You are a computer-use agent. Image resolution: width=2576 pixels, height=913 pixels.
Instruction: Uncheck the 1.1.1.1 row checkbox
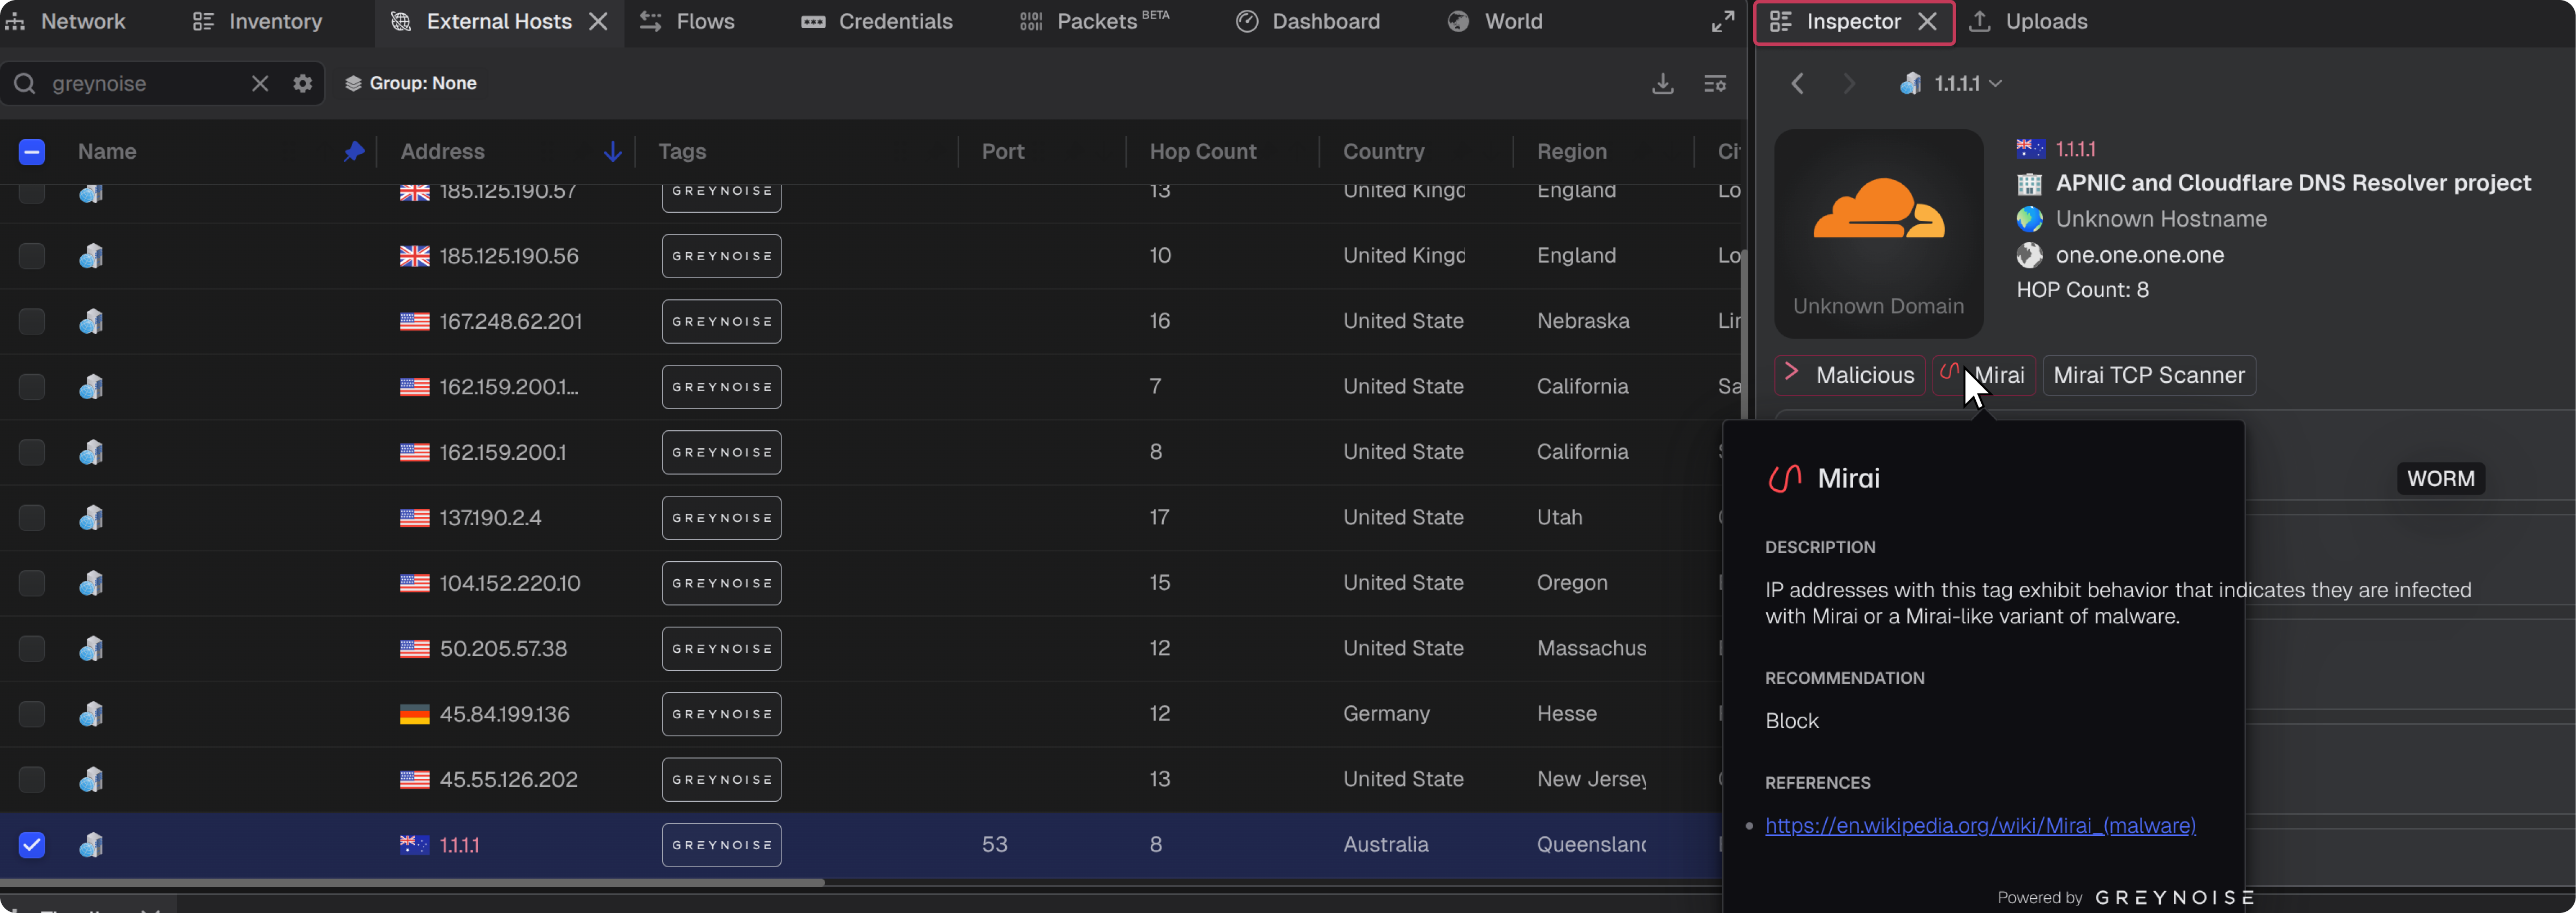click(32, 845)
